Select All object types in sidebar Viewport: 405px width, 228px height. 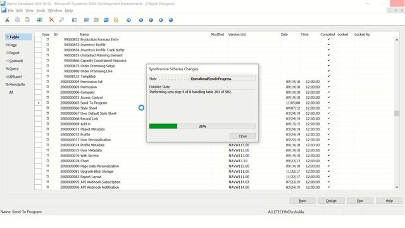click(11, 92)
